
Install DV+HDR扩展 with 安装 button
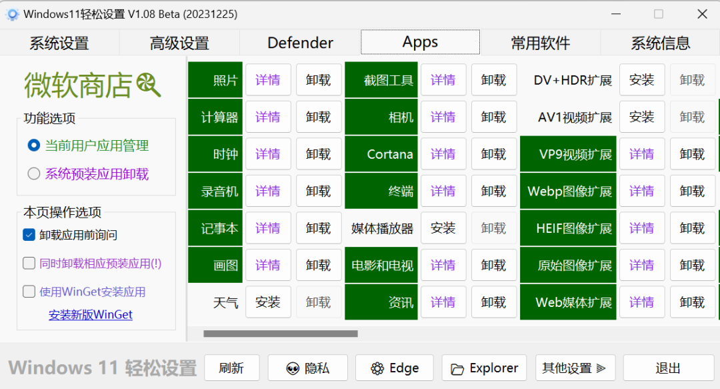pyautogui.click(x=642, y=79)
